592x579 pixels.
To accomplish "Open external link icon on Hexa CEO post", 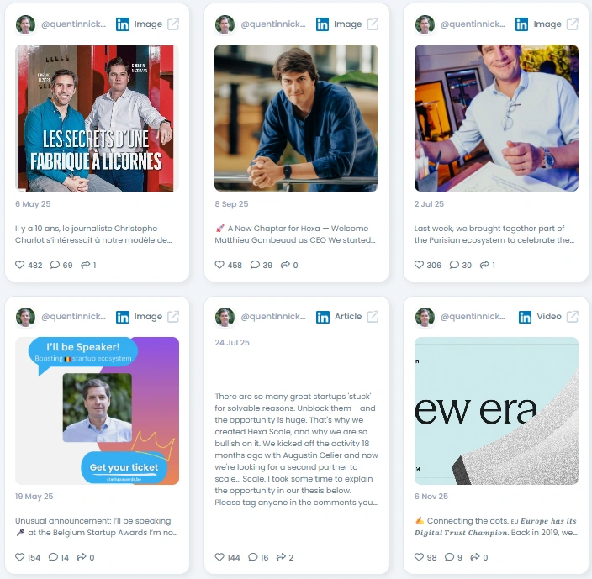I will [x=373, y=24].
